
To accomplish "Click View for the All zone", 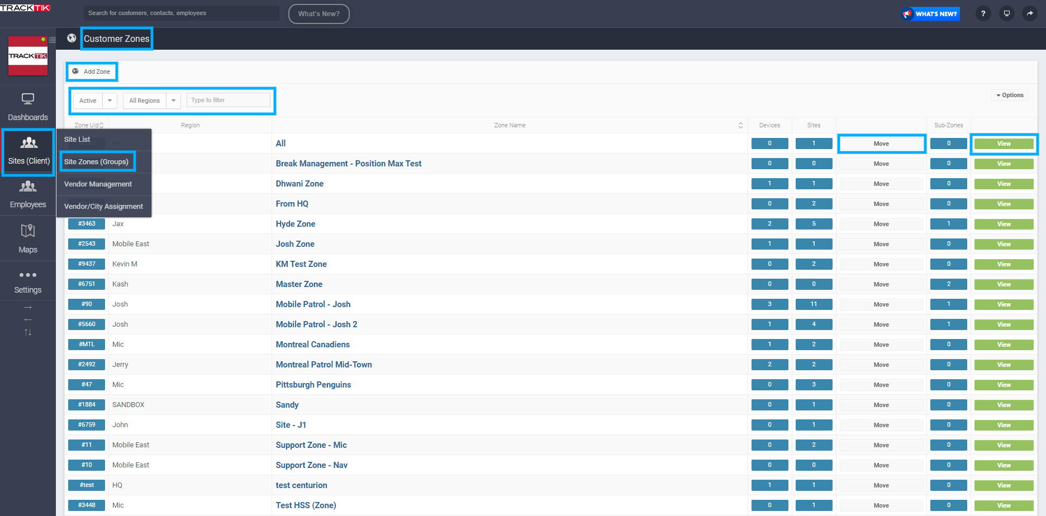I will tap(1004, 144).
